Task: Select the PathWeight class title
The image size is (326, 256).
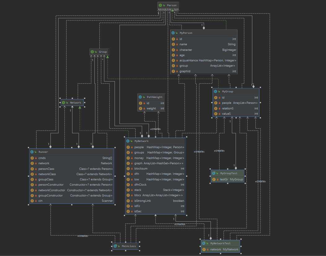Action: coord(154,97)
